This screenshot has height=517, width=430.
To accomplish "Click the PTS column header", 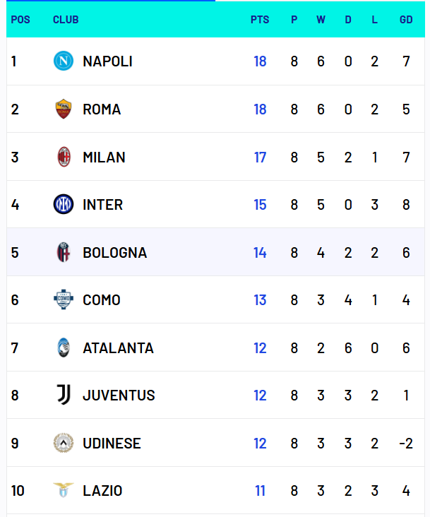I will click(x=260, y=20).
